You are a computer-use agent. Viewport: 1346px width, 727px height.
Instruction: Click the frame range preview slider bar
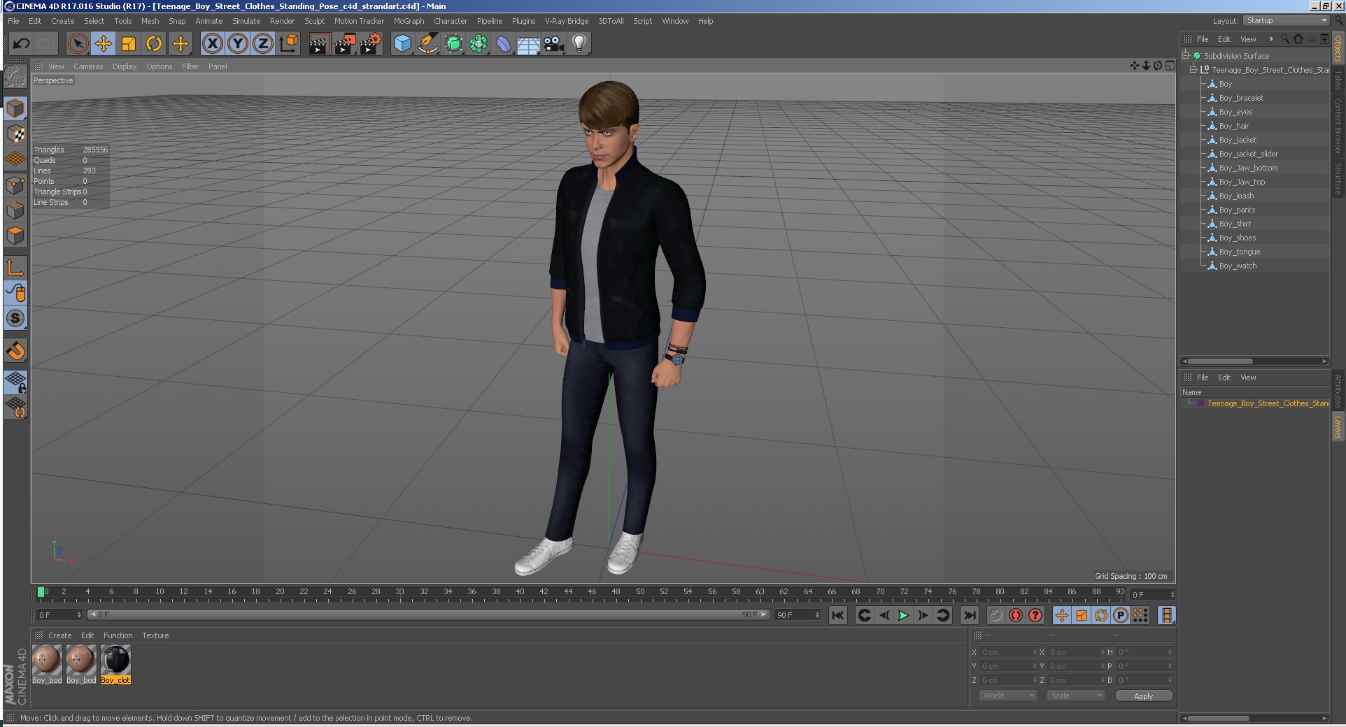pyautogui.click(x=429, y=614)
